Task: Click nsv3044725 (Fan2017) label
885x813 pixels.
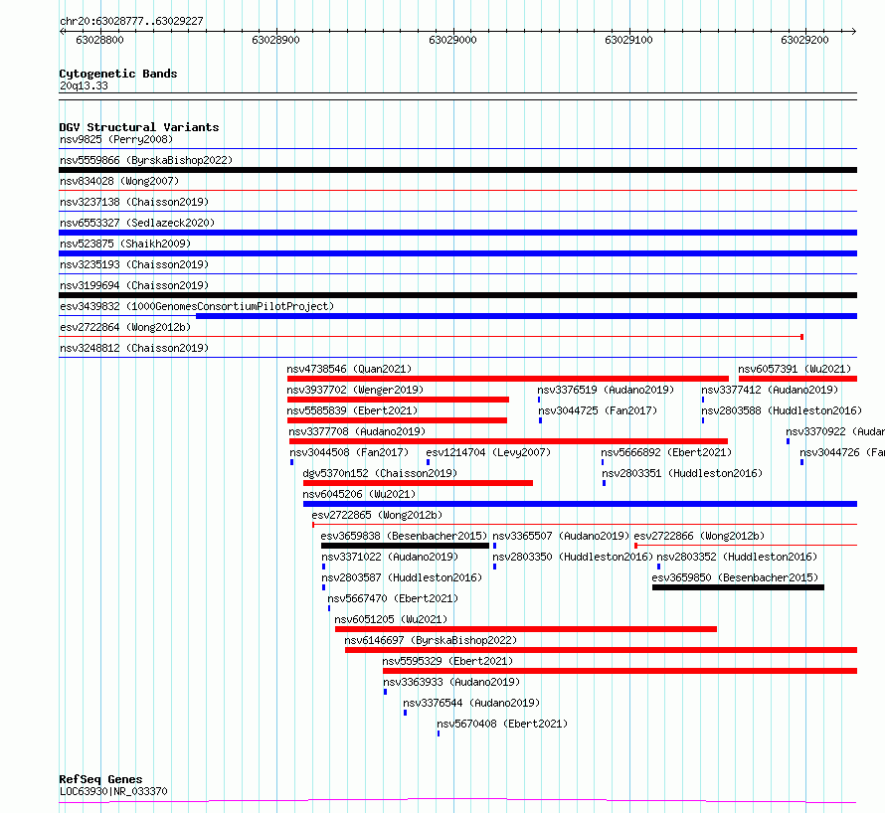Action: 598,410
